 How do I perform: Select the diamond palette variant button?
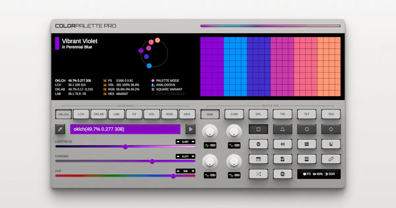pyautogui.click(x=331, y=129)
